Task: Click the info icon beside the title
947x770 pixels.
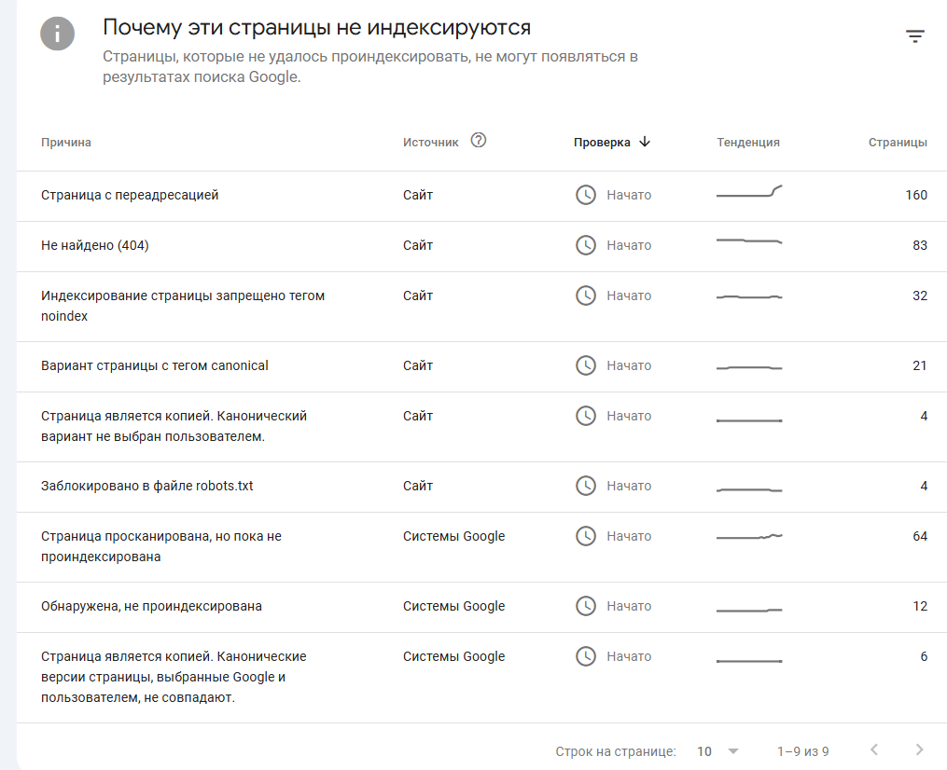Action: tap(57, 34)
